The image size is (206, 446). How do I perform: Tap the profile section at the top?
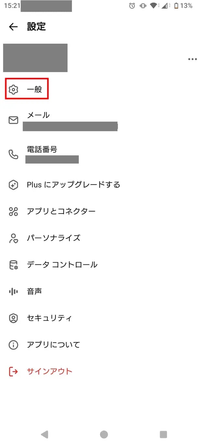pos(36,58)
